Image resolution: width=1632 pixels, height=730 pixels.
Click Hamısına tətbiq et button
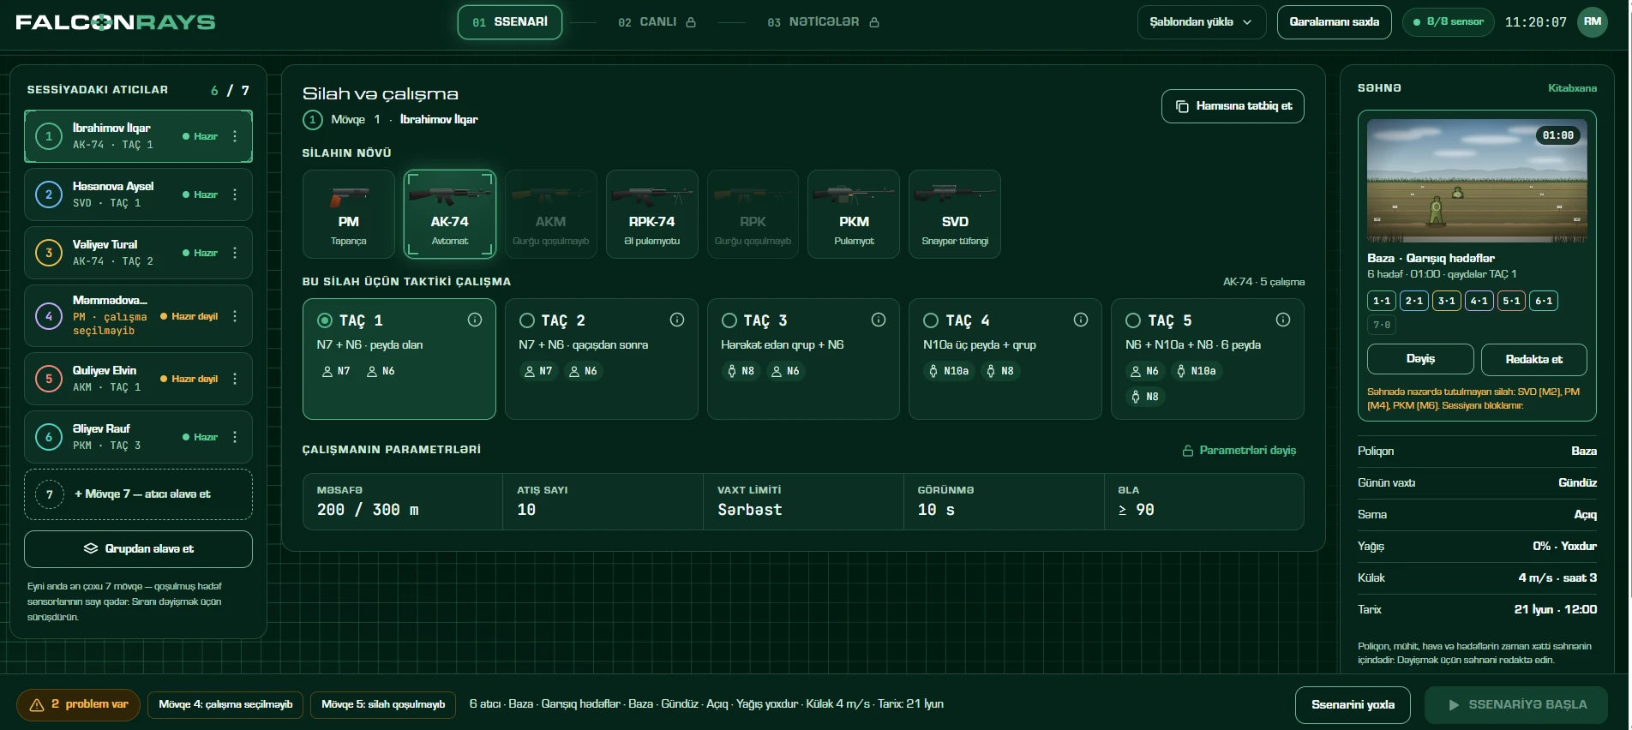[1233, 106]
